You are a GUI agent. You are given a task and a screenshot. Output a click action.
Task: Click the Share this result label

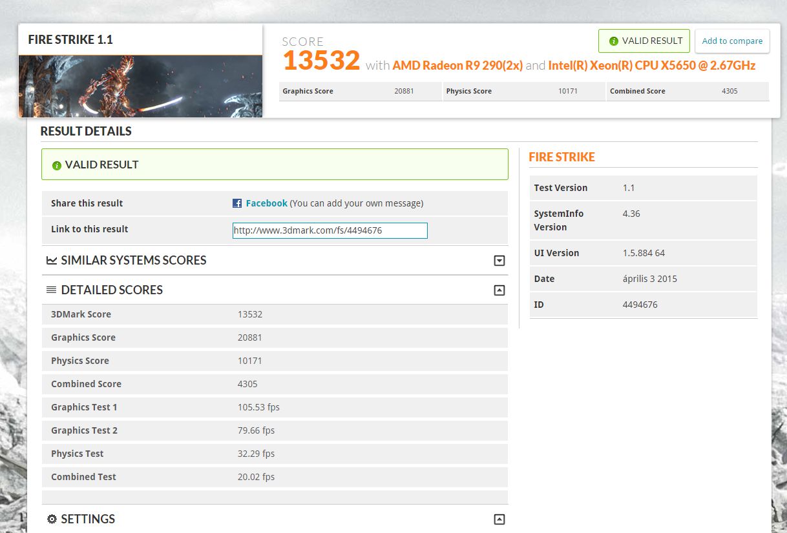point(87,203)
